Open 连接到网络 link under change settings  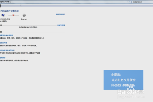[3, 43]
